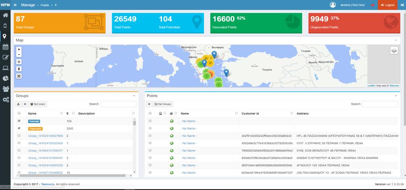Click globe icon in first Points row

pyautogui.click(x=171, y=121)
